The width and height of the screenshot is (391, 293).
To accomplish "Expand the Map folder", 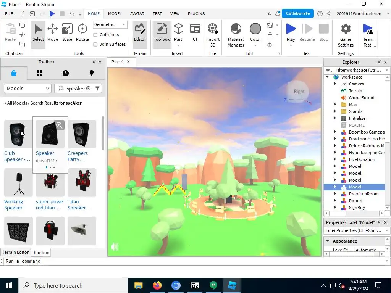I will pyautogui.click(x=335, y=105).
